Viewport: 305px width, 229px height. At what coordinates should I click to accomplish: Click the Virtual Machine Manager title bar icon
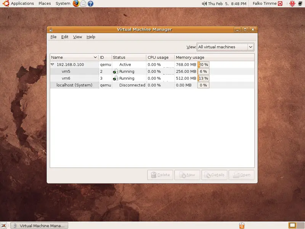coord(51,30)
